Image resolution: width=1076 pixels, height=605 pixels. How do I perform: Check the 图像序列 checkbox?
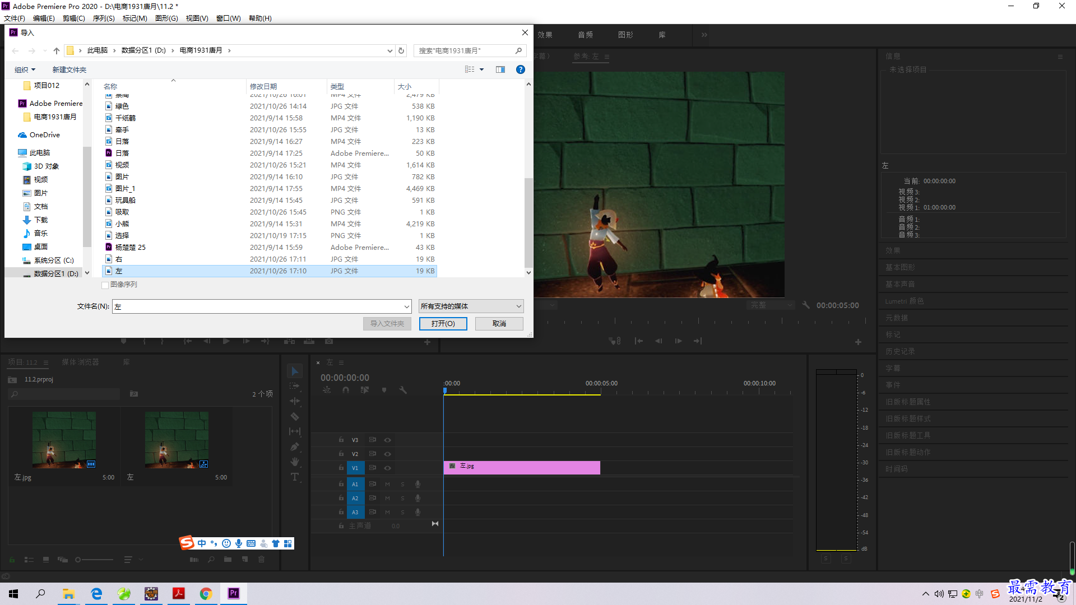pos(105,285)
